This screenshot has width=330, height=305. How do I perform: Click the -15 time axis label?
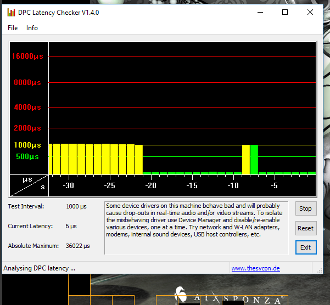(192, 185)
